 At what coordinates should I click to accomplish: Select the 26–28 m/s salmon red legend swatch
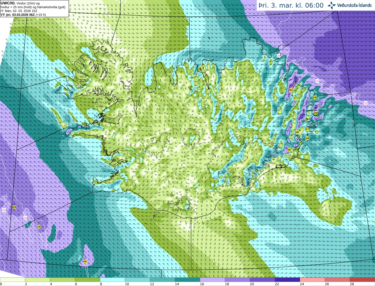[337, 280]
